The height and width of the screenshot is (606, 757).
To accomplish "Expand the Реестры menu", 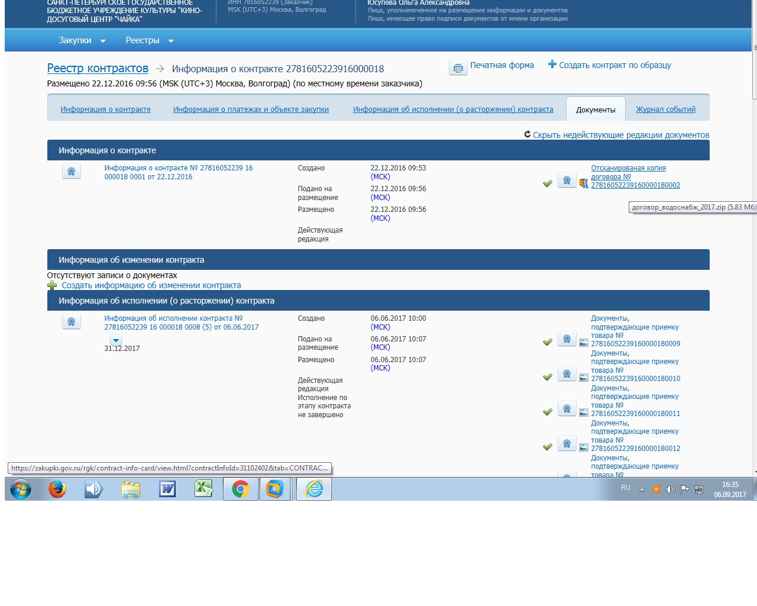I will (150, 40).
